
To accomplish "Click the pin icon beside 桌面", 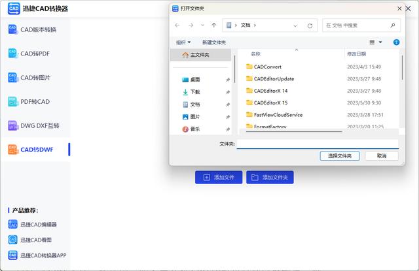I will (228, 80).
